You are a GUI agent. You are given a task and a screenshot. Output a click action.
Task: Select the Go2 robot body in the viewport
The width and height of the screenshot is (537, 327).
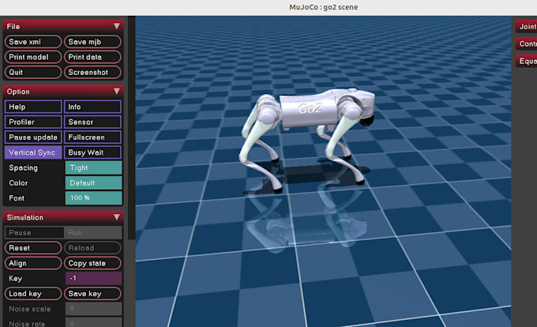coord(308,110)
